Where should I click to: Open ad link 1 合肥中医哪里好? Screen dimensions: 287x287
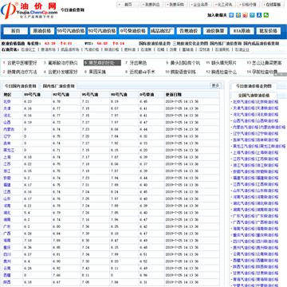click(22, 63)
